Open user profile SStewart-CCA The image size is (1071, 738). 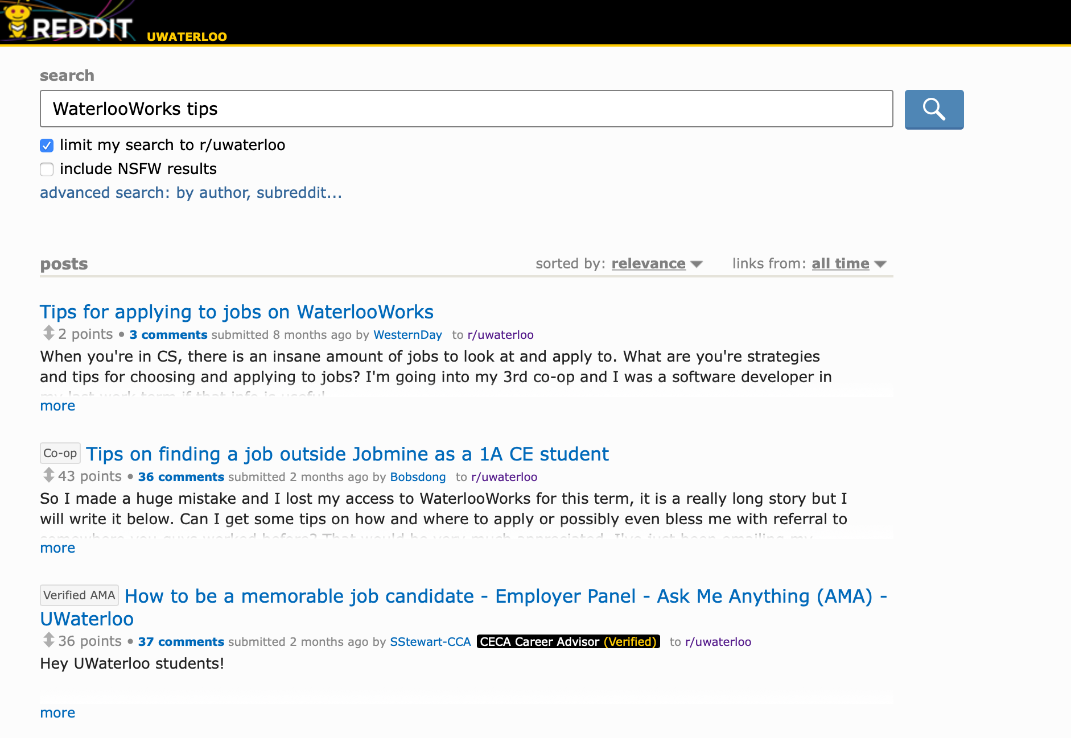tap(430, 642)
